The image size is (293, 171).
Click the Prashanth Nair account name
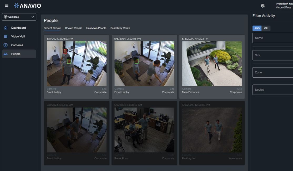[284, 4]
